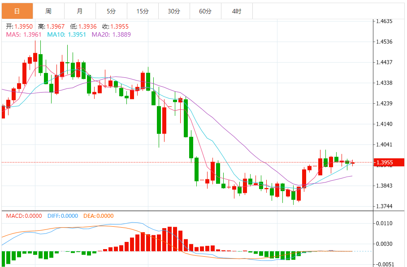This screenshot has height=267, width=407.
Task: Select the MA5: 1.3961 indicator label
Action: (24, 34)
